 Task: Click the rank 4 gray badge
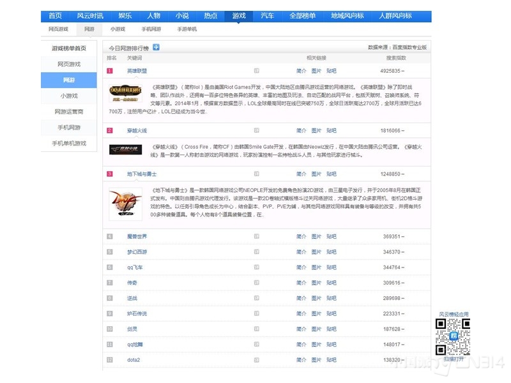110,236
